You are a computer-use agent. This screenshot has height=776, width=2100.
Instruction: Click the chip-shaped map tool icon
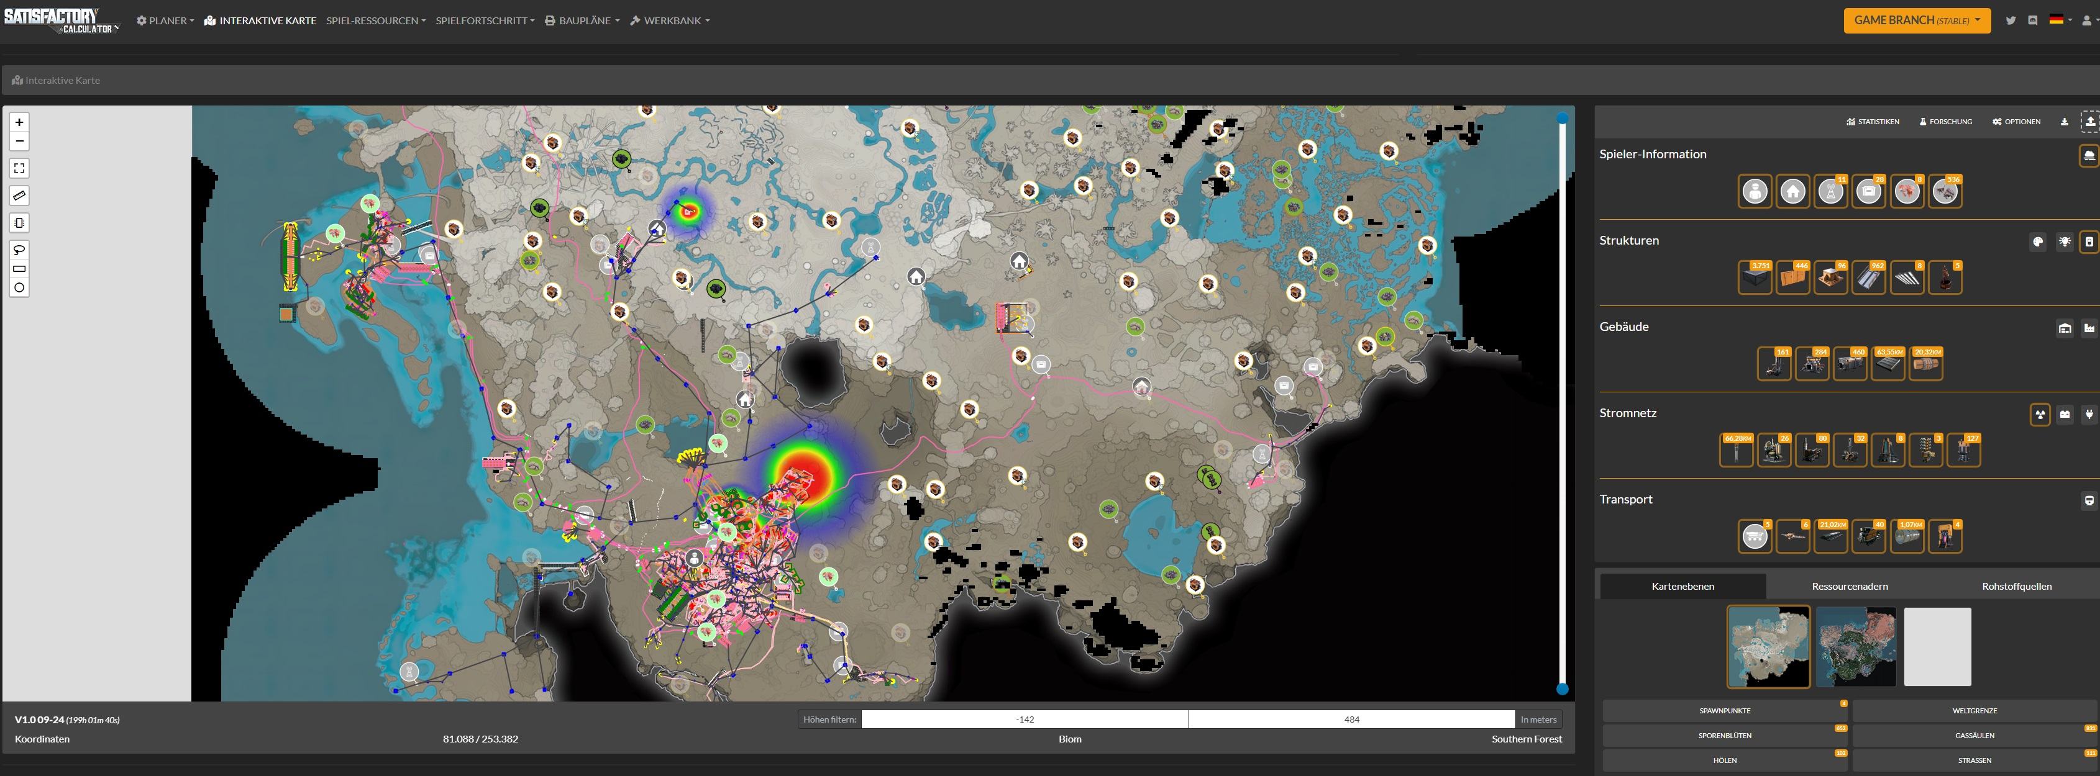19,222
